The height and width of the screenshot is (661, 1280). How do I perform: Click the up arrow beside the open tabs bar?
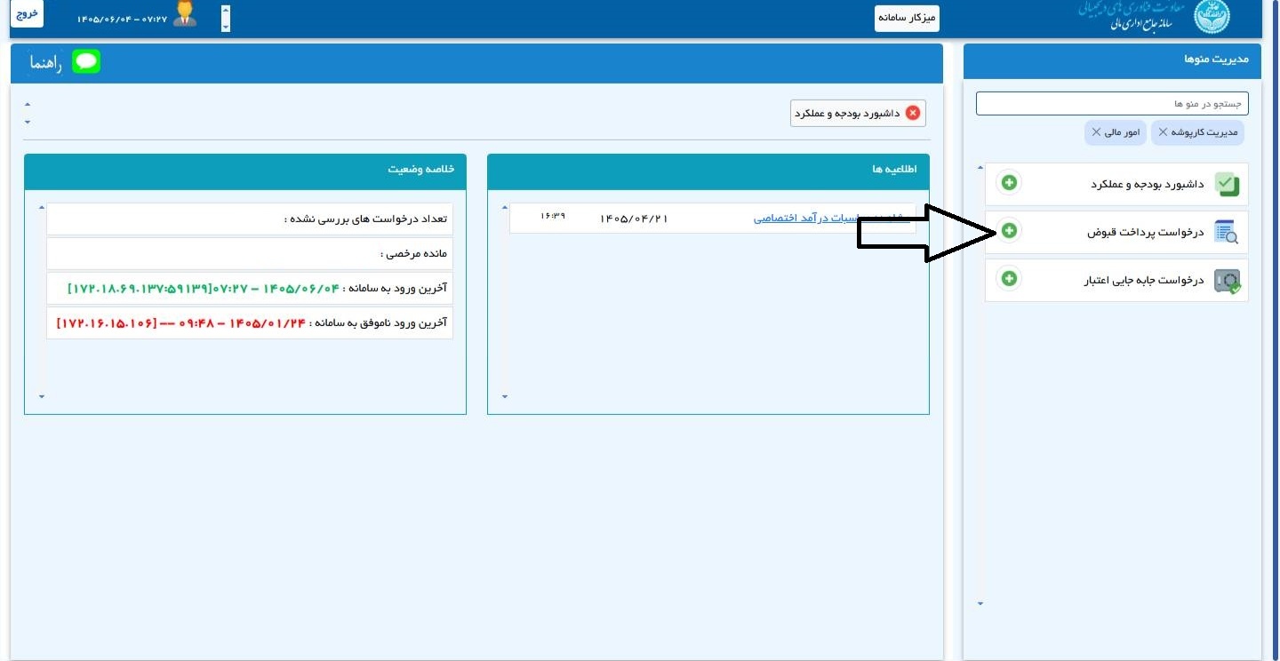28,104
